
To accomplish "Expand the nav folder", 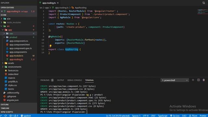I will [x=4, y=33].
